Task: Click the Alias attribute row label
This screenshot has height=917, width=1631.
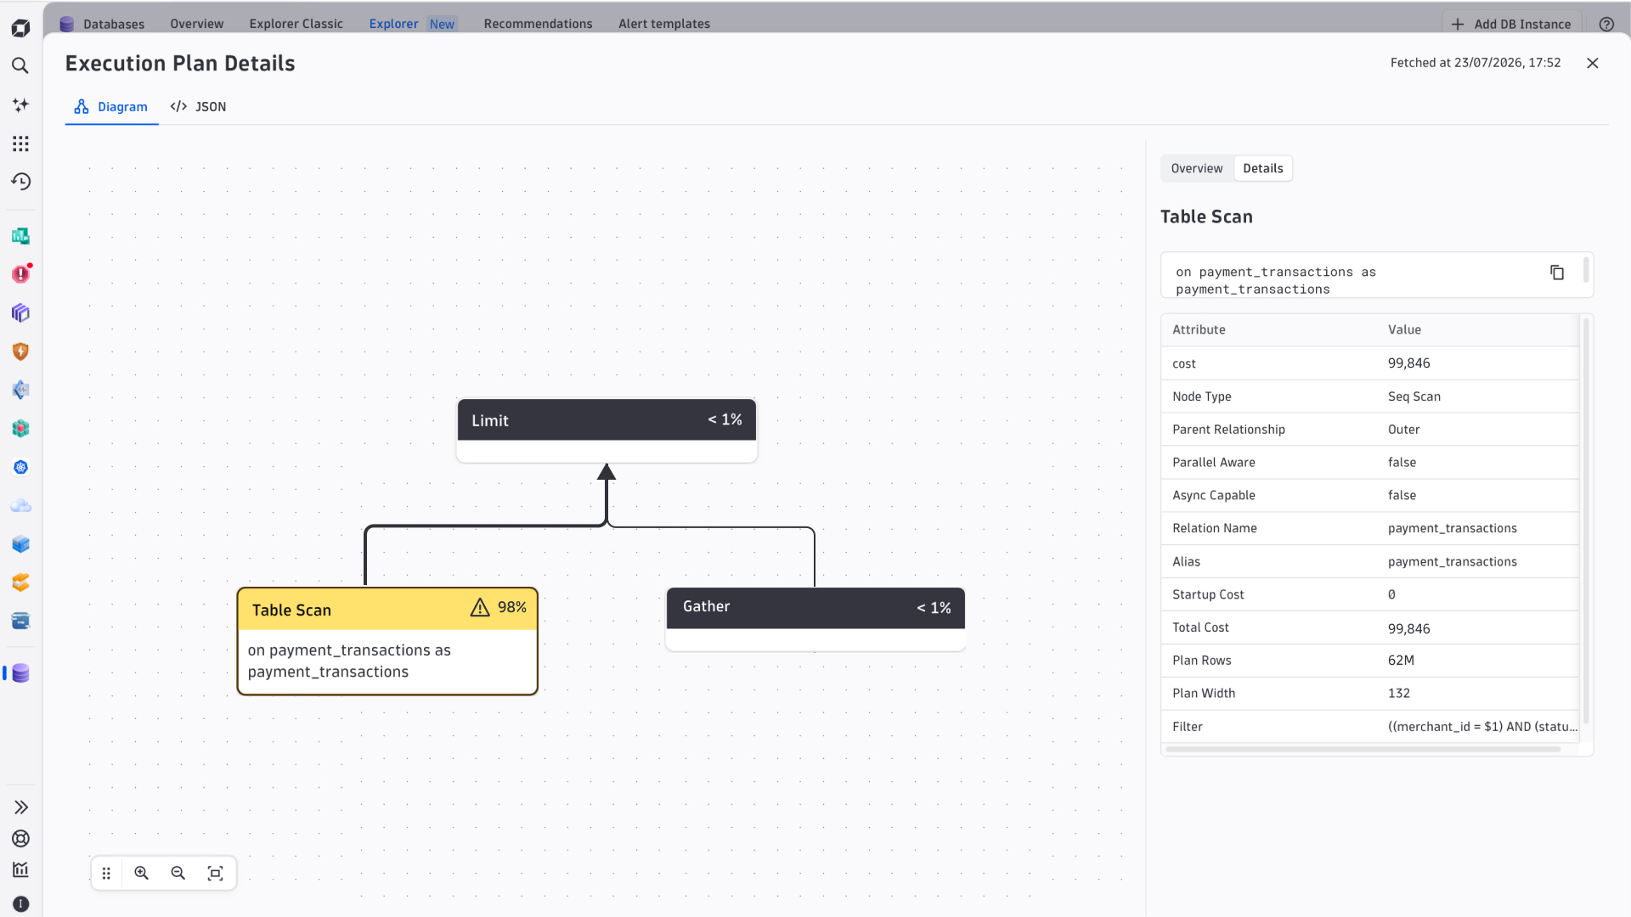Action: [x=1187, y=561]
